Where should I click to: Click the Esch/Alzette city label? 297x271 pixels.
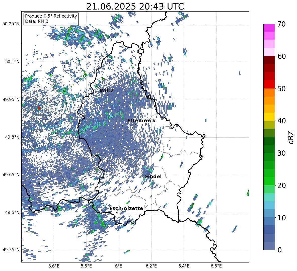point(126,209)
